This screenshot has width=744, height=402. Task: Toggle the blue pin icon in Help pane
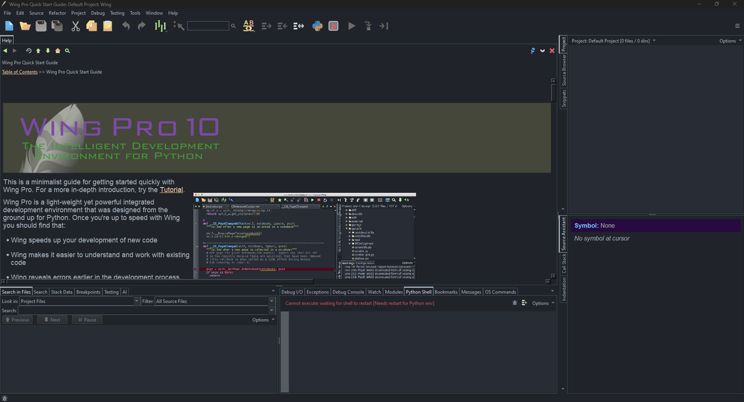(x=532, y=51)
